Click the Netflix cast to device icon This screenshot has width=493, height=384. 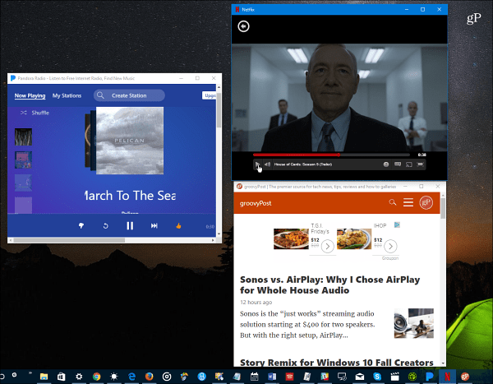tap(408, 164)
